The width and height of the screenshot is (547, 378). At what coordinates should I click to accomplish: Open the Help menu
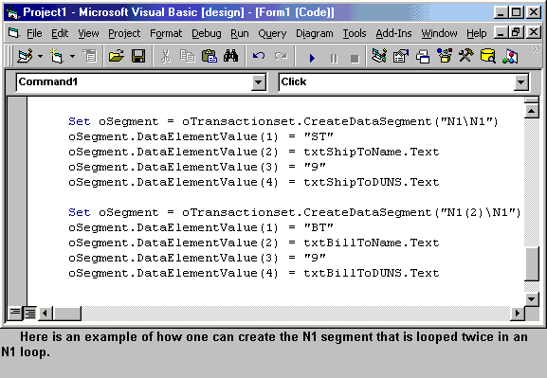tap(477, 33)
